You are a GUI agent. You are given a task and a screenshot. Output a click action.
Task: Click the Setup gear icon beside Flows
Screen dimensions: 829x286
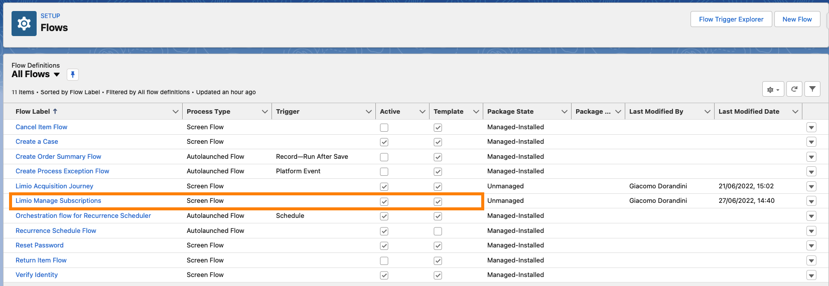click(x=24, y=24)
